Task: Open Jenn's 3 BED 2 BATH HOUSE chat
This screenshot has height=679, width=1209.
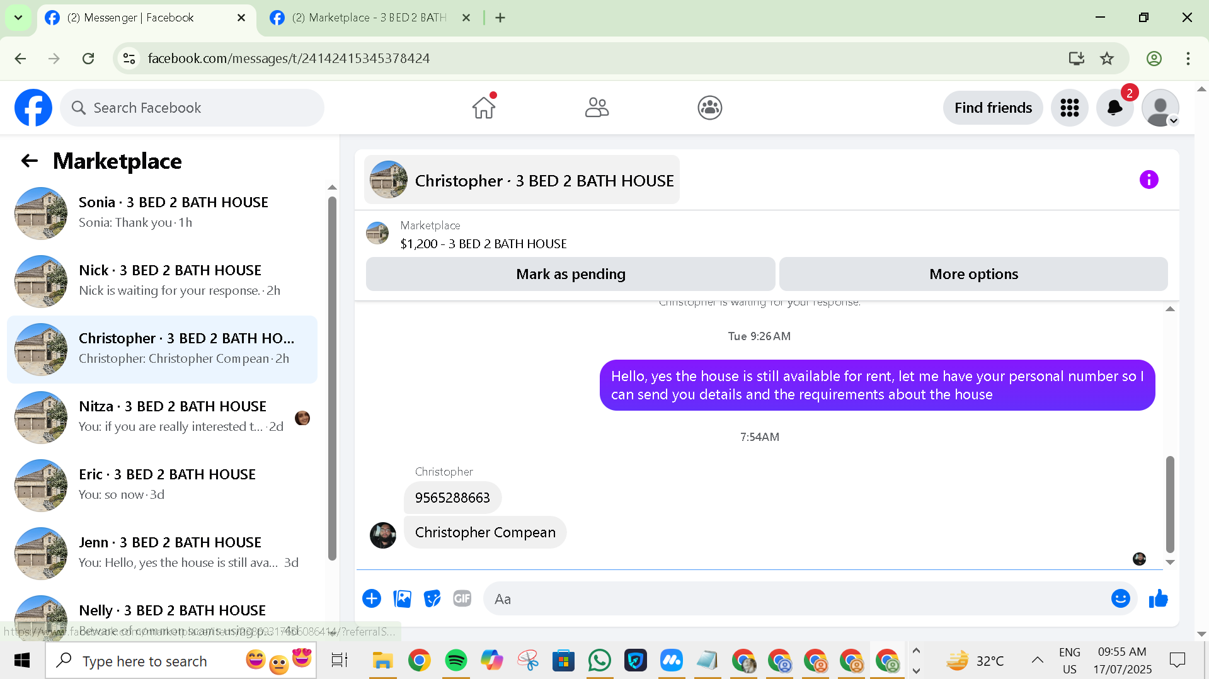Action: click(x=163, y=553)
